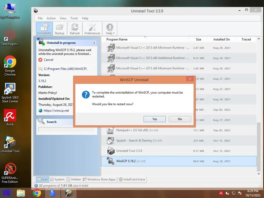
Task: Open DataWagon desktop shortcut
Action: (10, 37)
